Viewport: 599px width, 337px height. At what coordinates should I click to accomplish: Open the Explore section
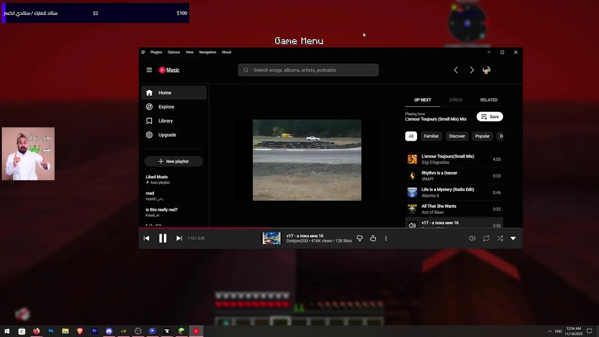(174, 107)
